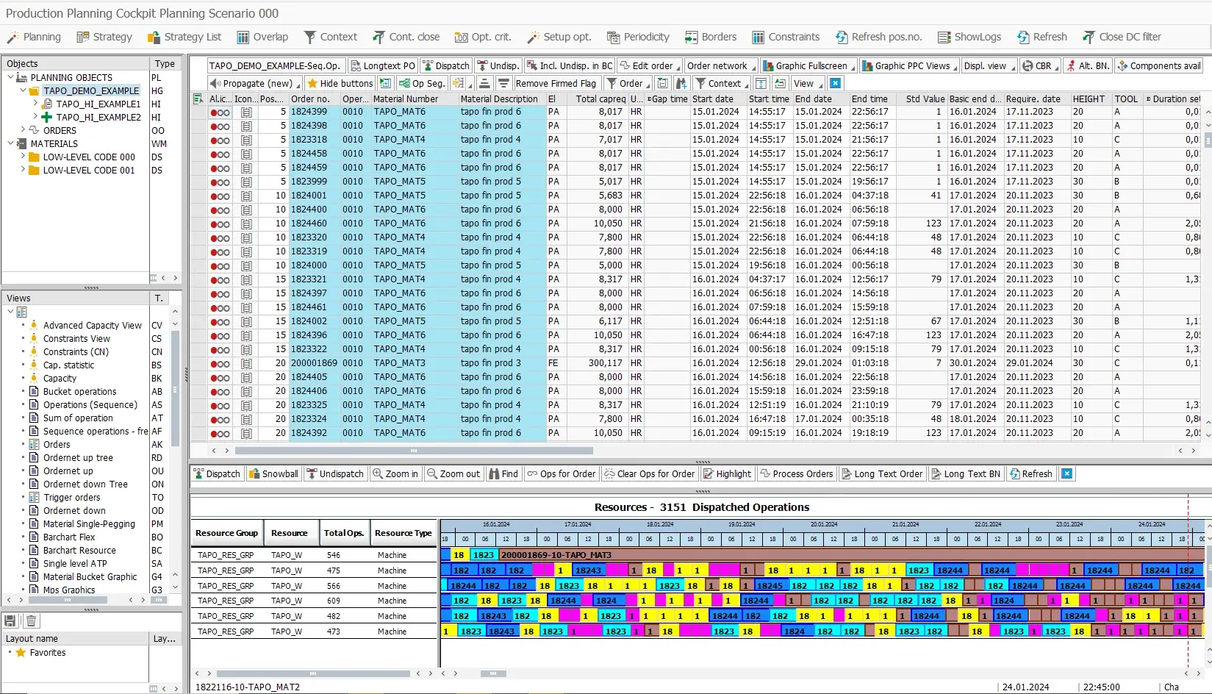Click the Cont. close toolbar item
The width and height of the screenshot is (1212, 694).
[406, 37]
